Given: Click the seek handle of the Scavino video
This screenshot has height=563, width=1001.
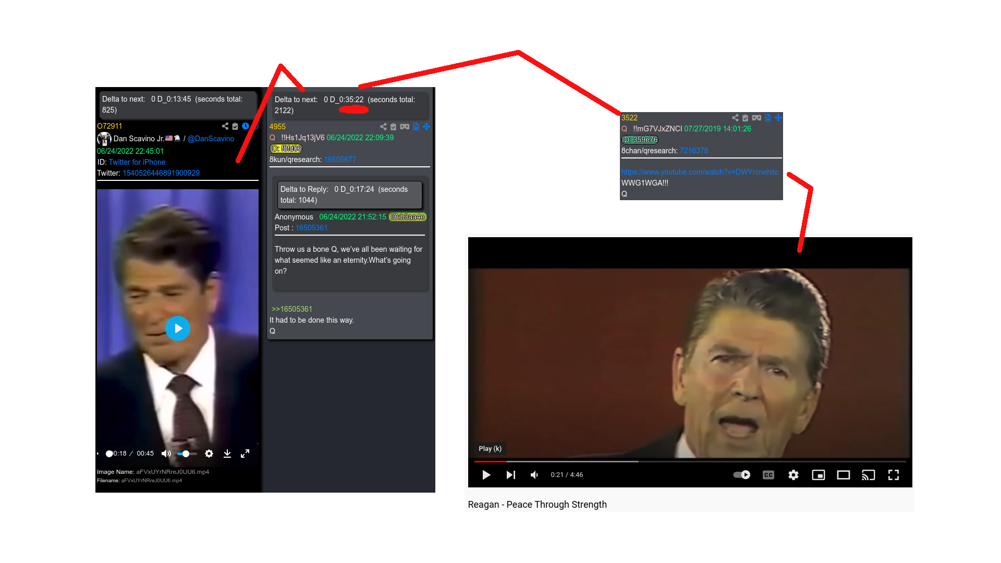Looking at the screenshot, I should coord(109,454).
